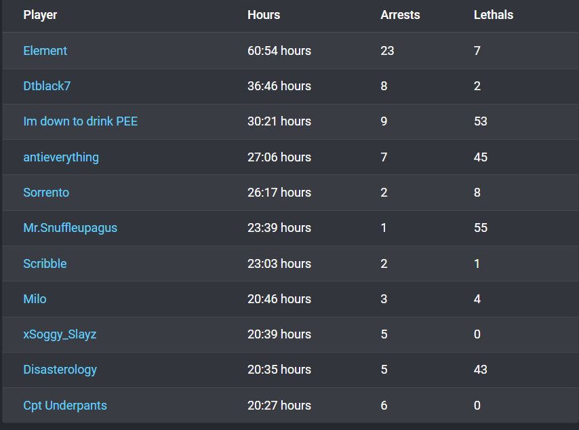Select the Sorrento player link
579x430 pixels.
(x=46, y=193)
